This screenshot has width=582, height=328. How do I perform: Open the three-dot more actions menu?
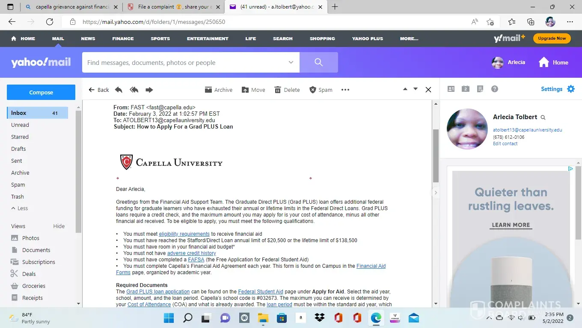pyautogui.click(x=345, y=90)
